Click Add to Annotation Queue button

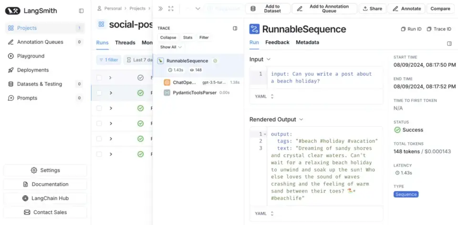pos(324,9)
